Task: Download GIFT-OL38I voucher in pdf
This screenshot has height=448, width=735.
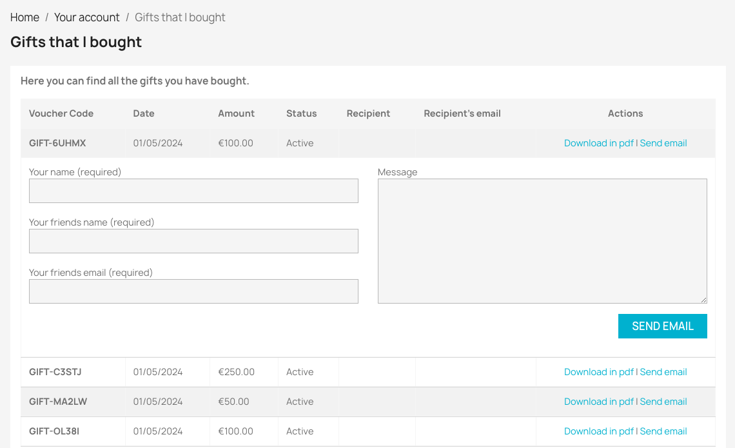Action: click(x=598, y=431)
